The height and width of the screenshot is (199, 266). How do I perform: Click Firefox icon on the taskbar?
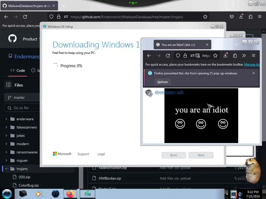tap(70, 194)
